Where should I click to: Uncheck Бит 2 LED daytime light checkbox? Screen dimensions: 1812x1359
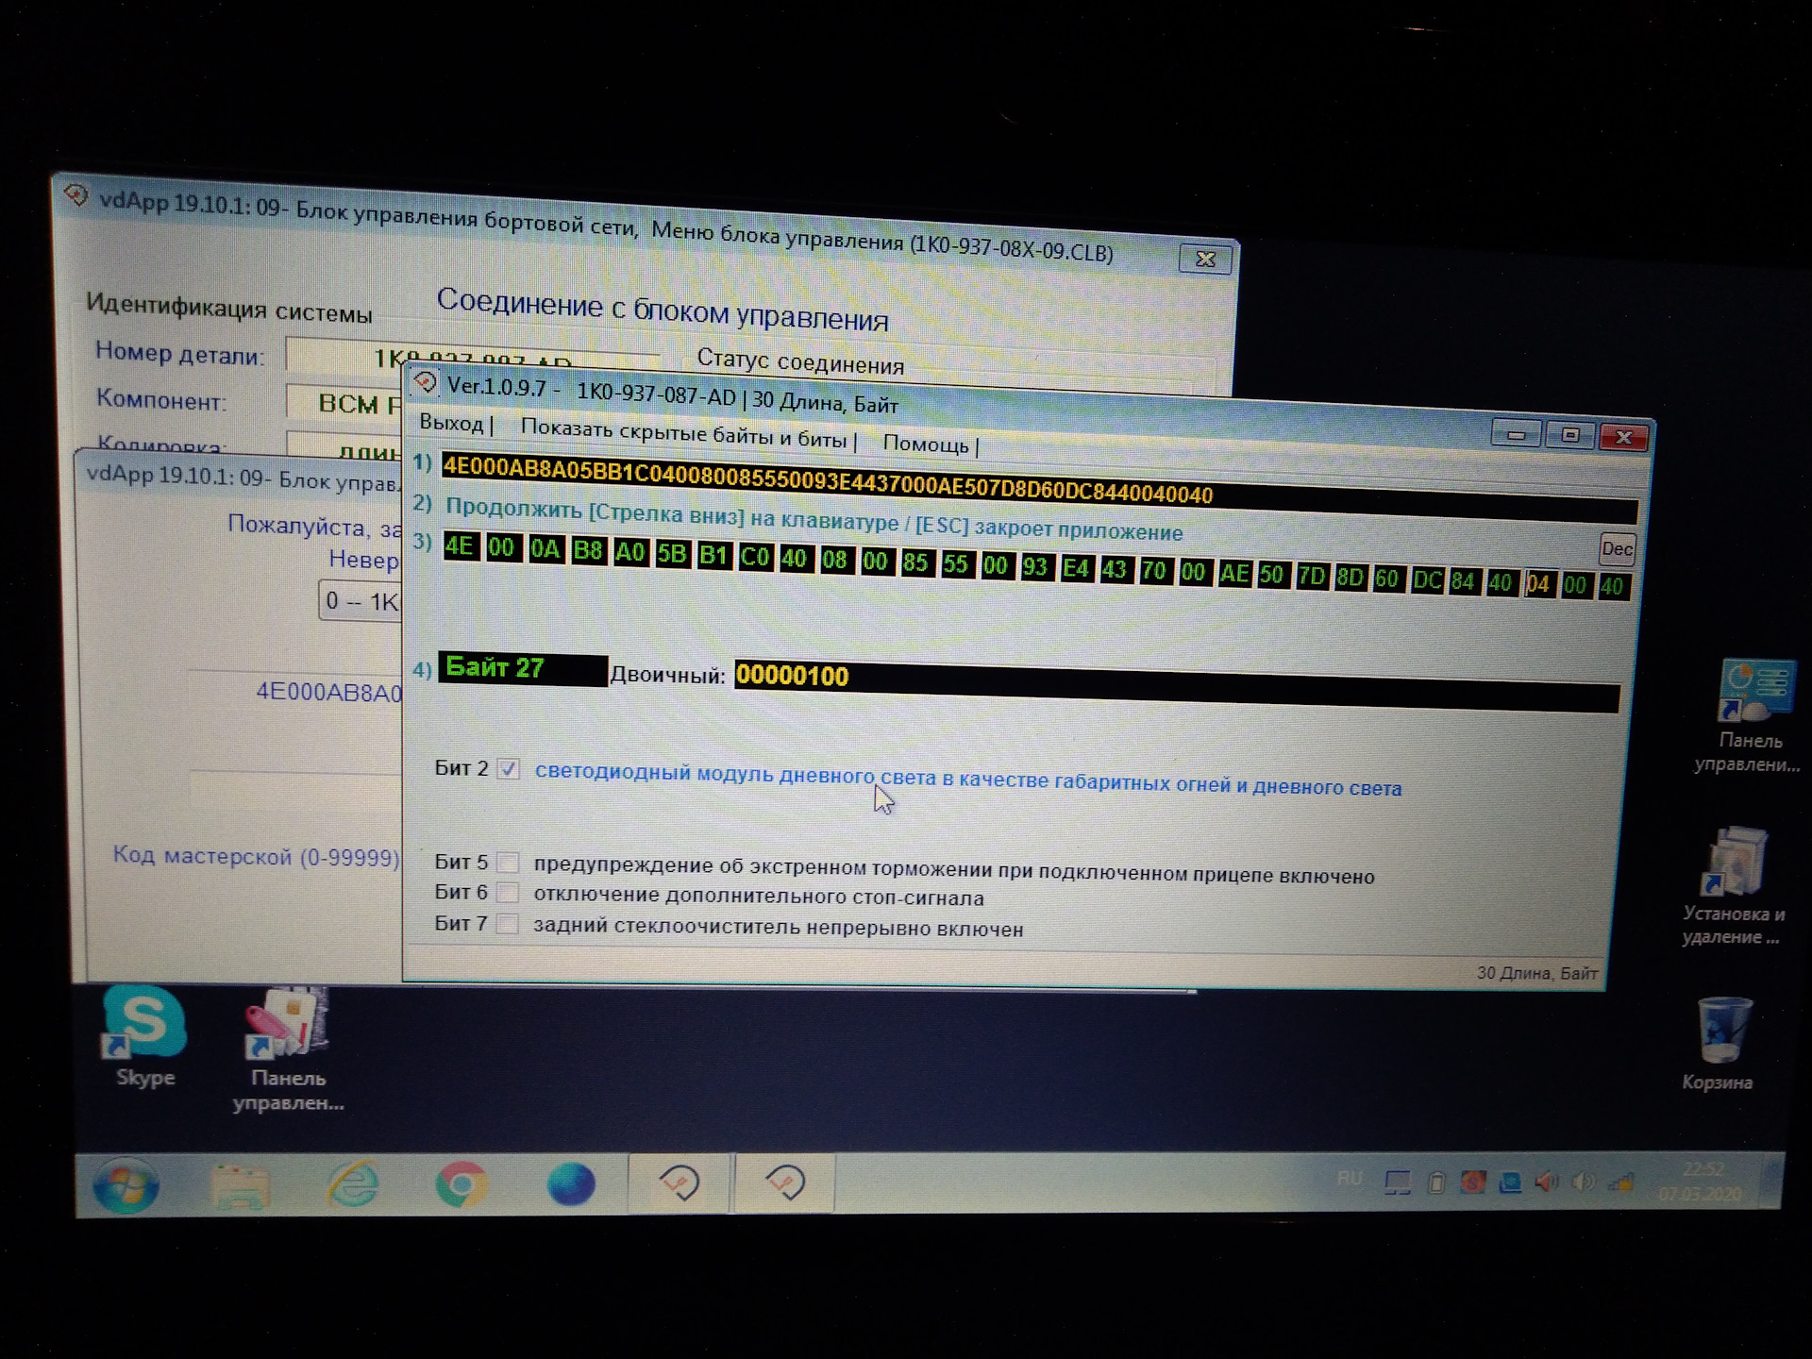pyautogui.click(x=508, y=769)
